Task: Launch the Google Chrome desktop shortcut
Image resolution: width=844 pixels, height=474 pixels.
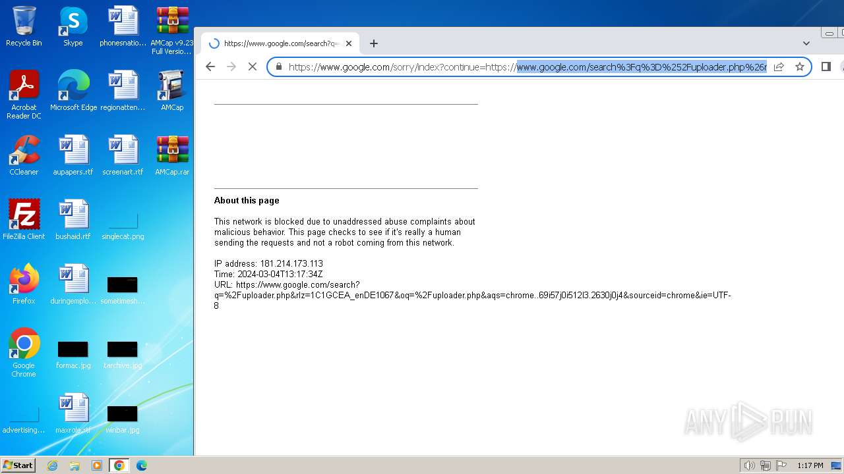Action: (24, 353)
